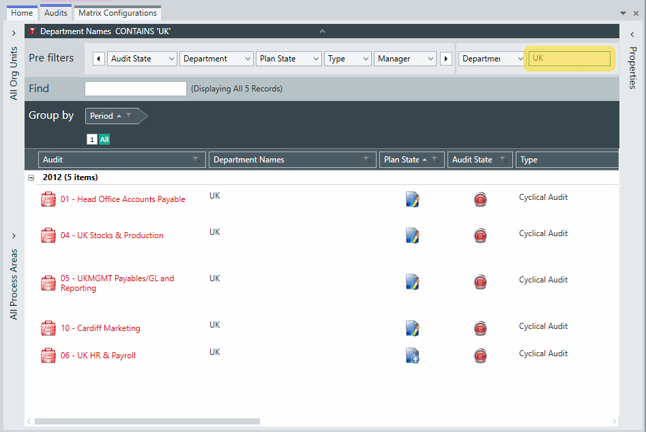Image resolution: width=646 pixels, height=432 pixels.
Task: Expand the All Org Units side panel
Action: [x=14, y=33]
